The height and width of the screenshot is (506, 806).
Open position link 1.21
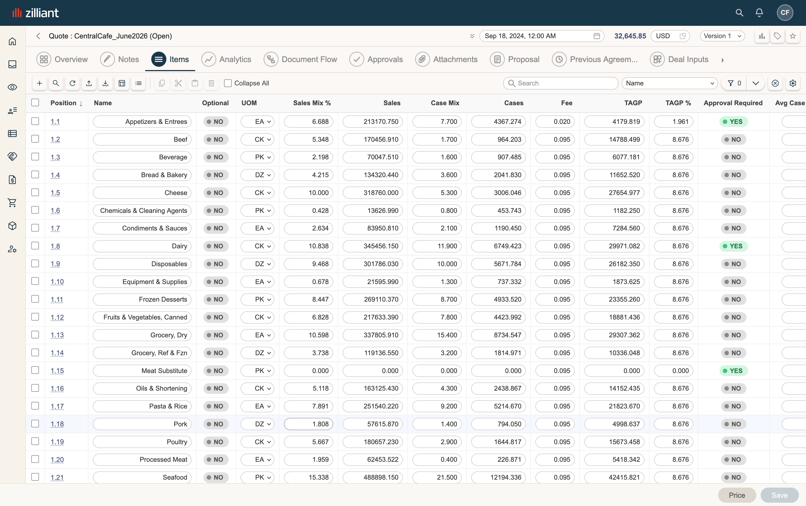[57, 477]
